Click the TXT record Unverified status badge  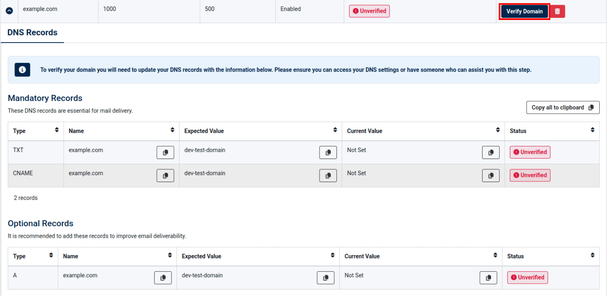[530, 152]
